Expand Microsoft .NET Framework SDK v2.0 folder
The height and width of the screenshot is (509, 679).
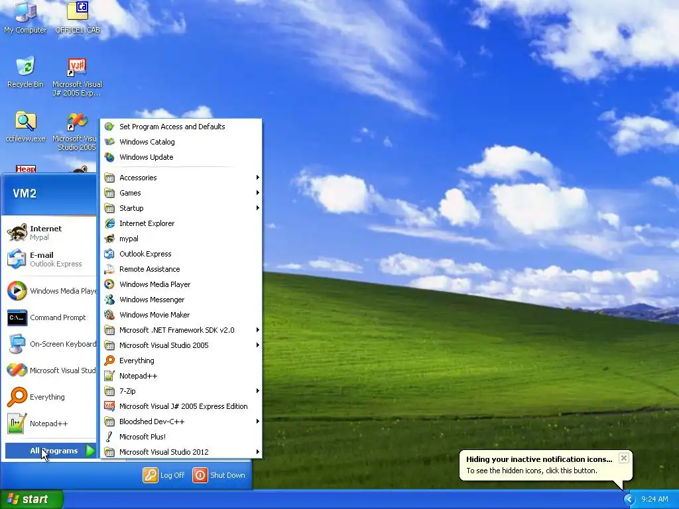pyautogui.click(x=182, y=330)
